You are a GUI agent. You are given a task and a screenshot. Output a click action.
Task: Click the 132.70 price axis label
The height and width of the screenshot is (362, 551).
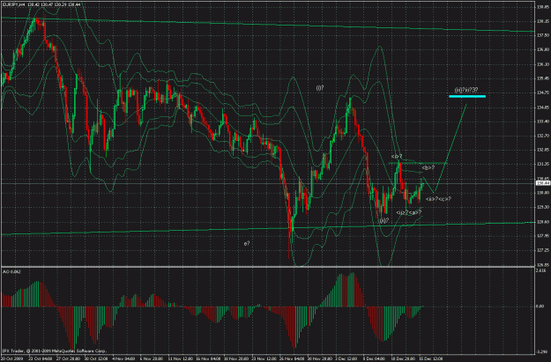541,136
